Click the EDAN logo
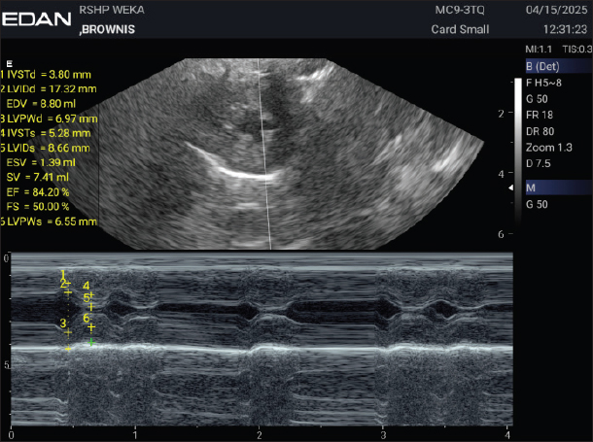Viewport: 593px width, 442px height. (x=35, y=18)
